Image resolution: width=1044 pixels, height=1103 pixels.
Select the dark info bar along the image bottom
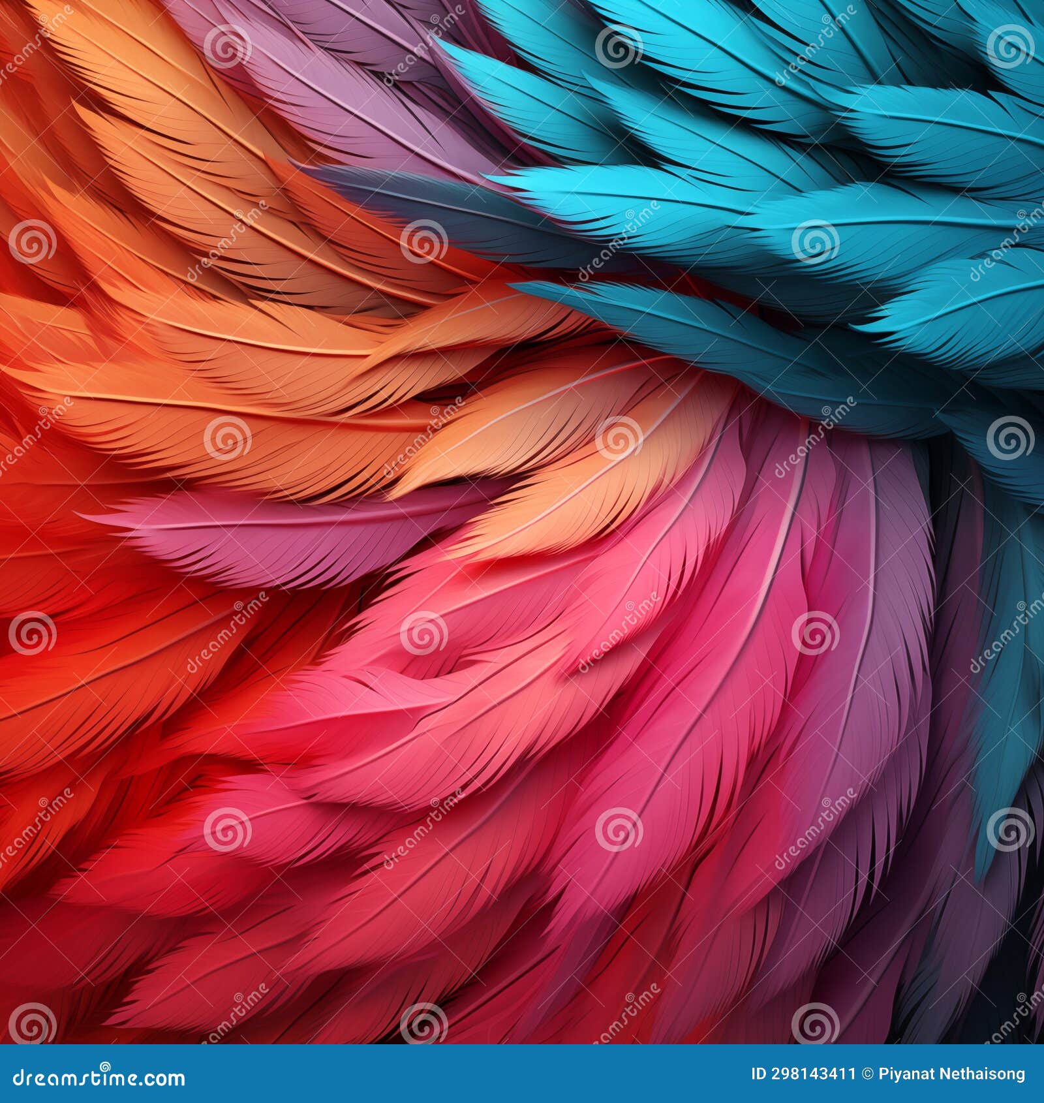coord(522,1074)
